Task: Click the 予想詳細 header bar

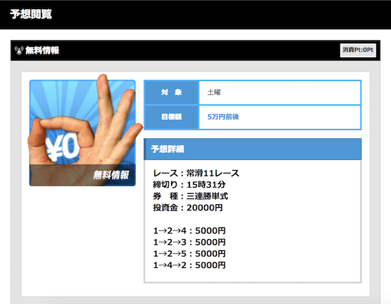Action: pyautogui.click(x=252, y=149)
